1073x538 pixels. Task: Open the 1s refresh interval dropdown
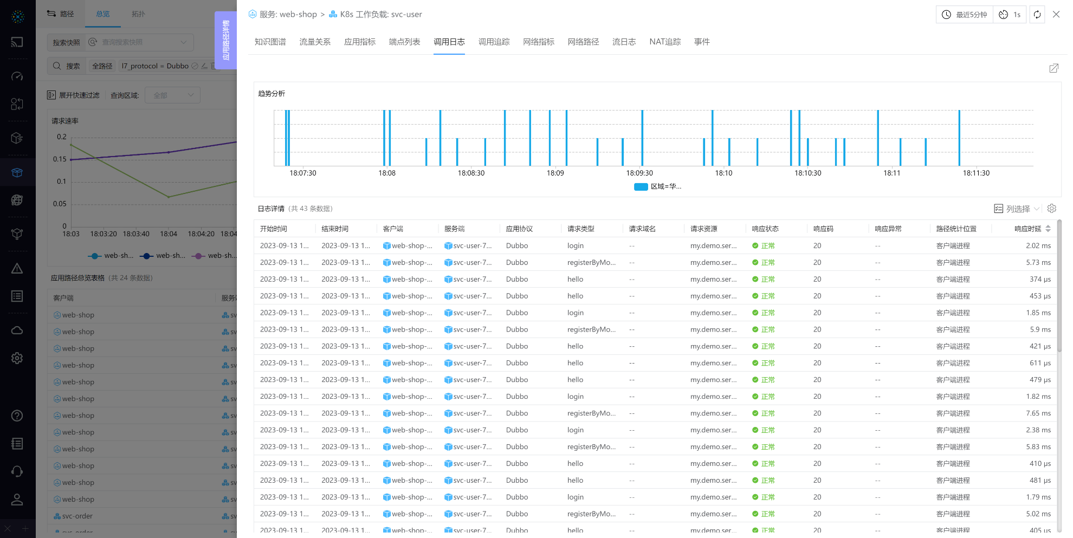click(x=1010, y=15)
